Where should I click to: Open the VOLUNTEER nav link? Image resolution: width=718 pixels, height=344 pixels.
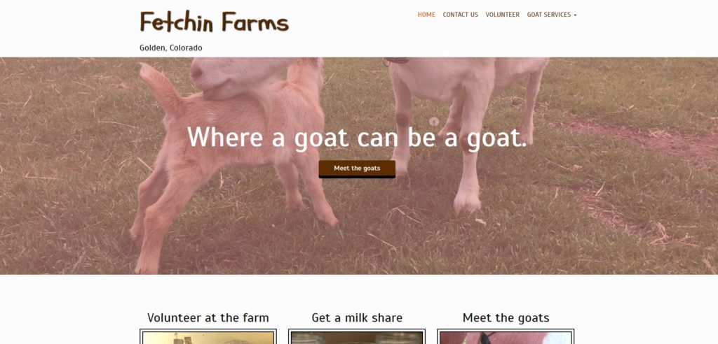coord(502,15)
